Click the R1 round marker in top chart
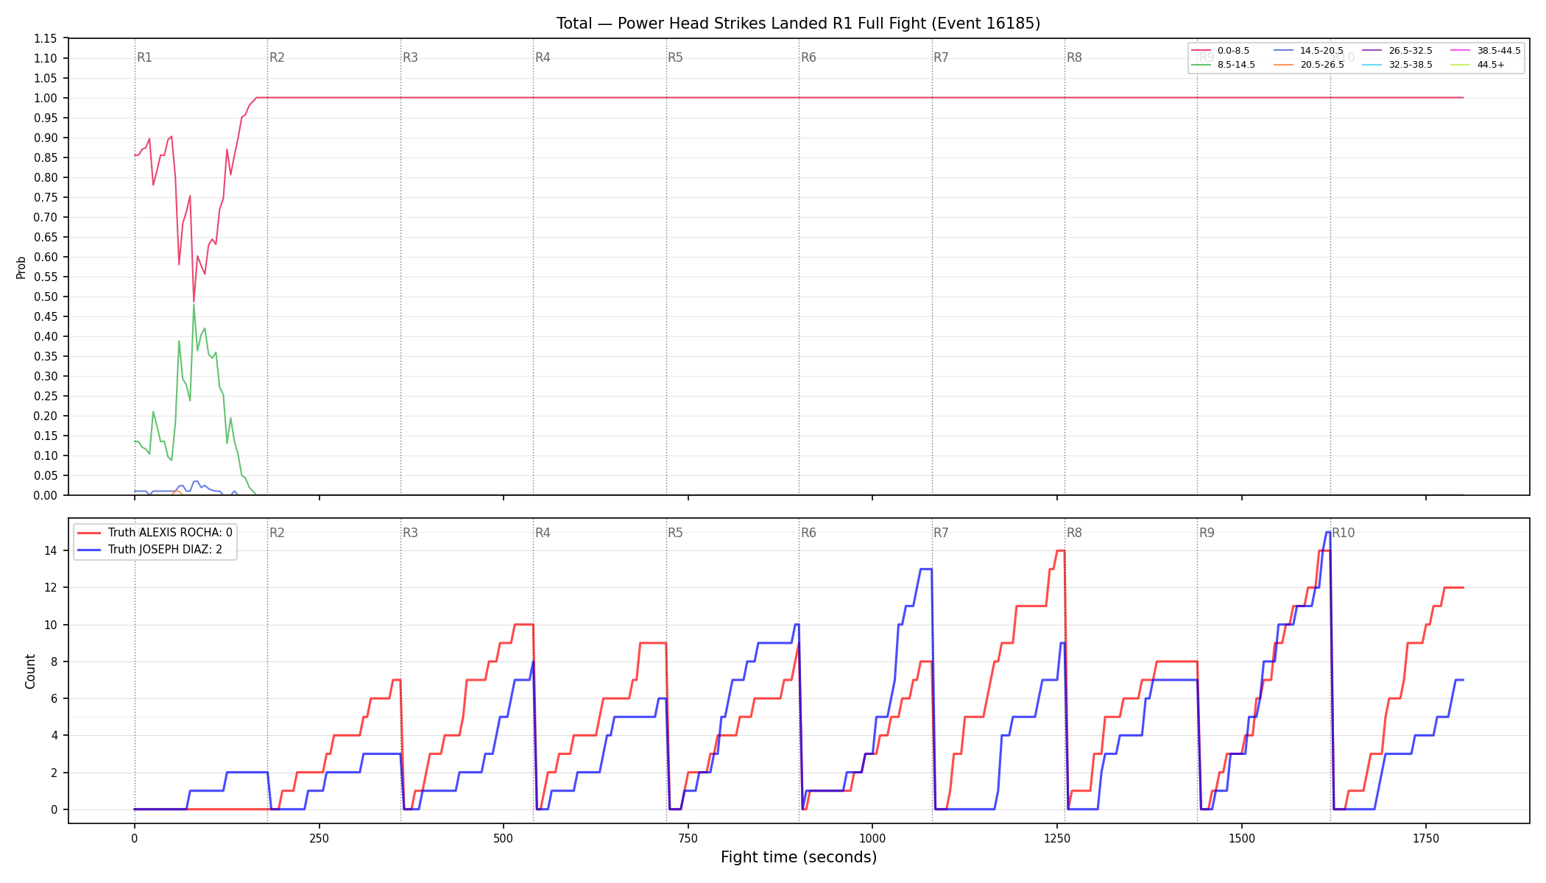 144,57
